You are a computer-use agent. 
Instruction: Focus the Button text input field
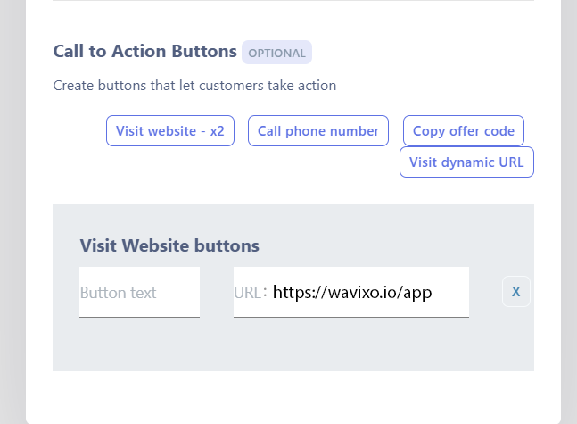(x=139, y=293)
